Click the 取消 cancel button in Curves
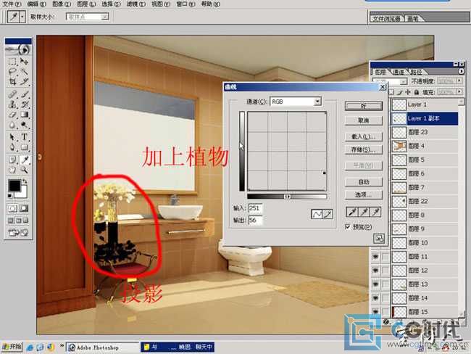 point(364,120)
